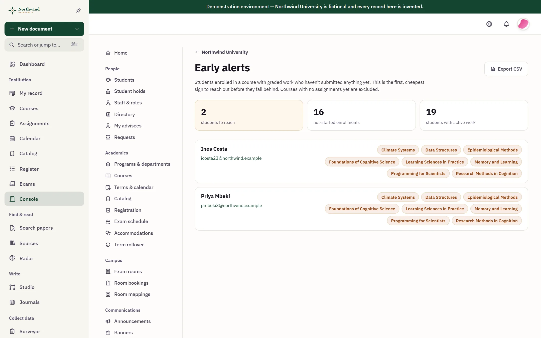Click the Northwind University logo

[24, 10]
